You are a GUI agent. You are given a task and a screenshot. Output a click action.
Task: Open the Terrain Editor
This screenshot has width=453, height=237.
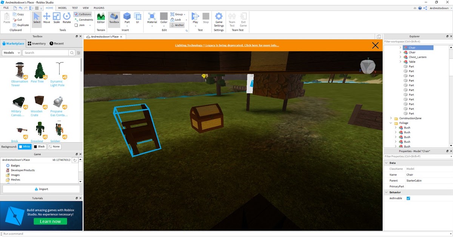coord(101,18)
